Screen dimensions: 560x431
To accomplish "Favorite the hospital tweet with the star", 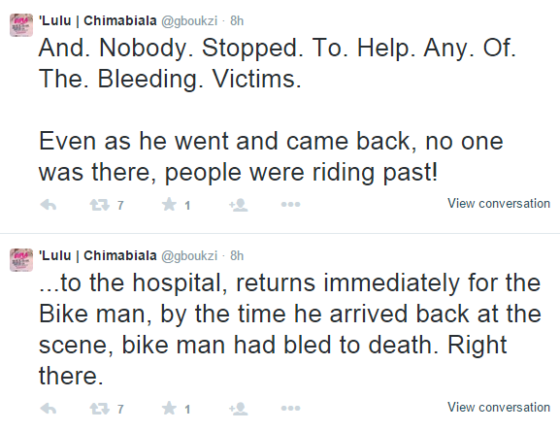I will [x=169, y=408].
